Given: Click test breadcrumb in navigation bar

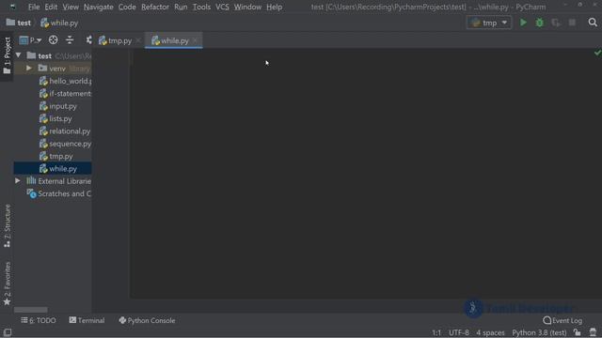Looking at the screenshot, I should tap(19, 23).
